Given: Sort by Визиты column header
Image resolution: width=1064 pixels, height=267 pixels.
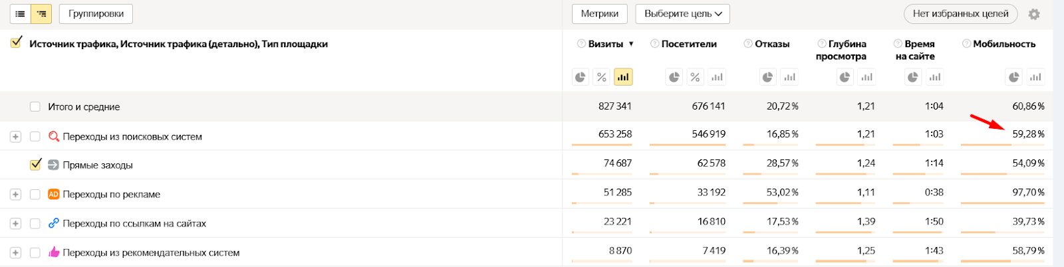Looking at the screenshot, I should pyautogui.click(x=606, y=44).
